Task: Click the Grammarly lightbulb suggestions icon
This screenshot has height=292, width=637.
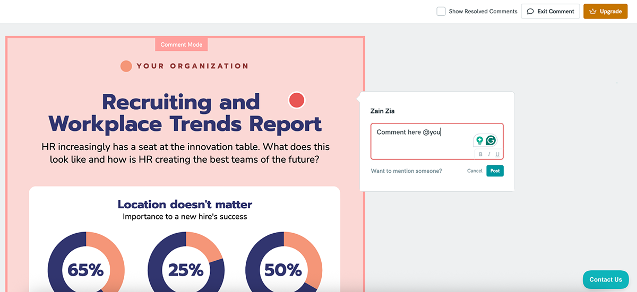Action: pyautogui.click(x=480, y=140)
